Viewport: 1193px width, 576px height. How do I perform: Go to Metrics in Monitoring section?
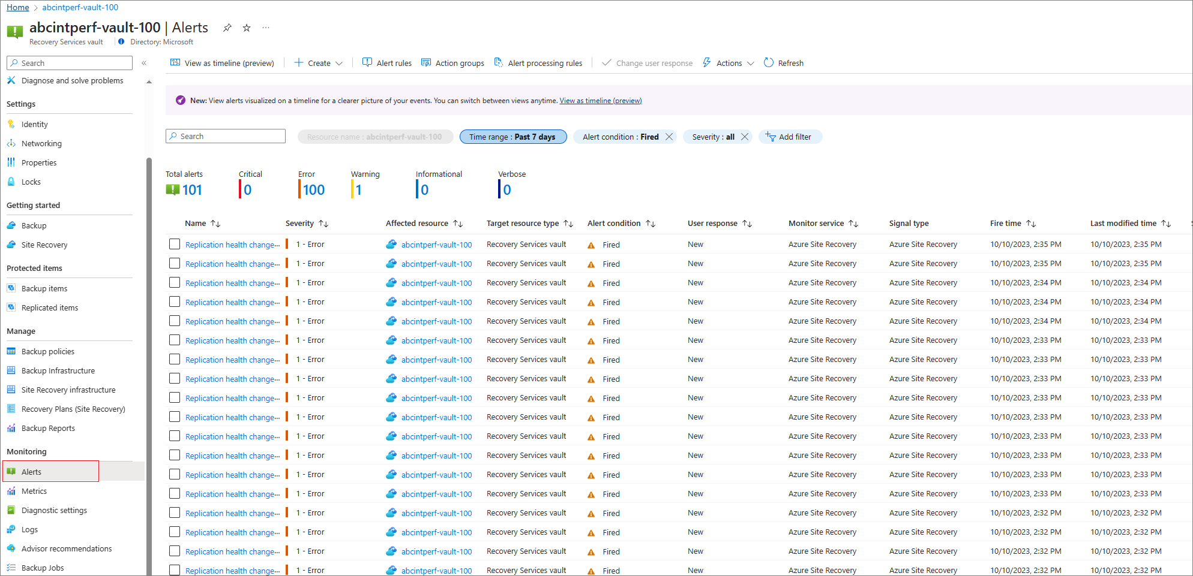34,491
